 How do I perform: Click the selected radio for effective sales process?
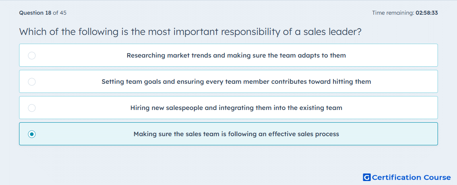[32, 134]
